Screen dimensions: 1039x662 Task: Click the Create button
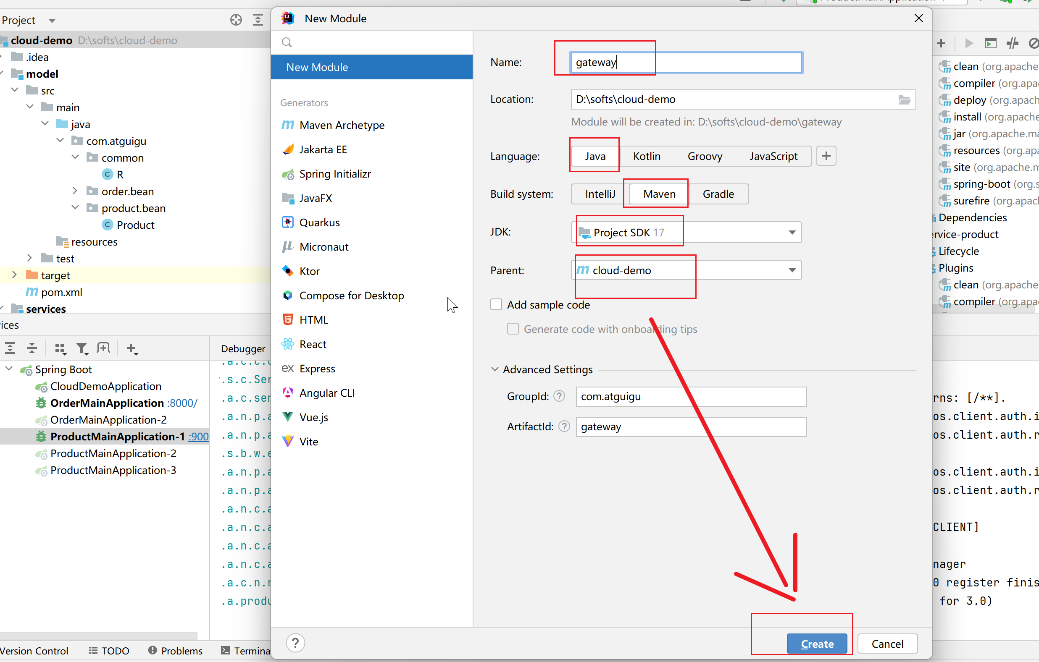tap(816, 644)
